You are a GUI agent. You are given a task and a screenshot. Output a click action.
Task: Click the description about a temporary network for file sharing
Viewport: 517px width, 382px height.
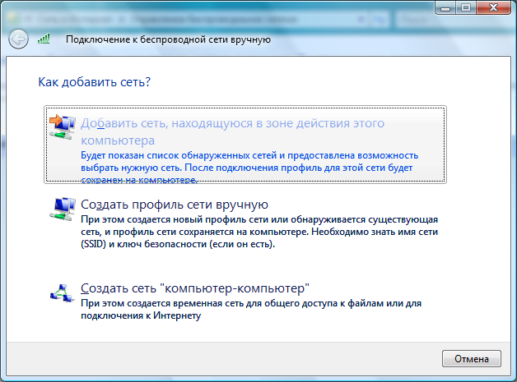click(250, 310)
